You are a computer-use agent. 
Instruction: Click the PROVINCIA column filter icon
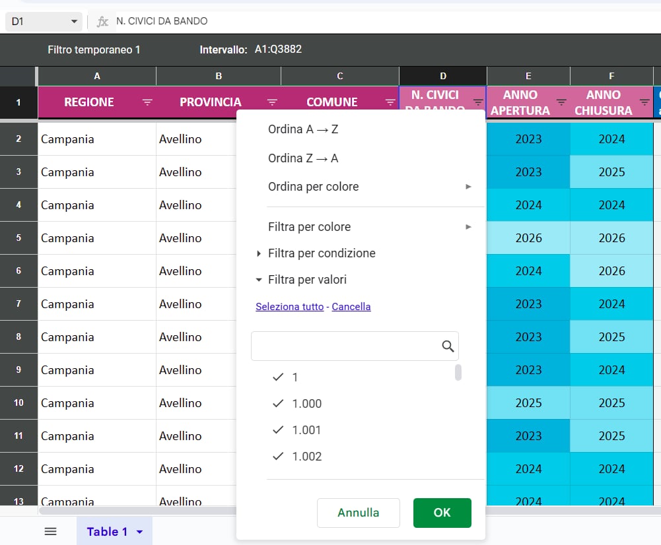pyautogui.click(x=272, y=102)
